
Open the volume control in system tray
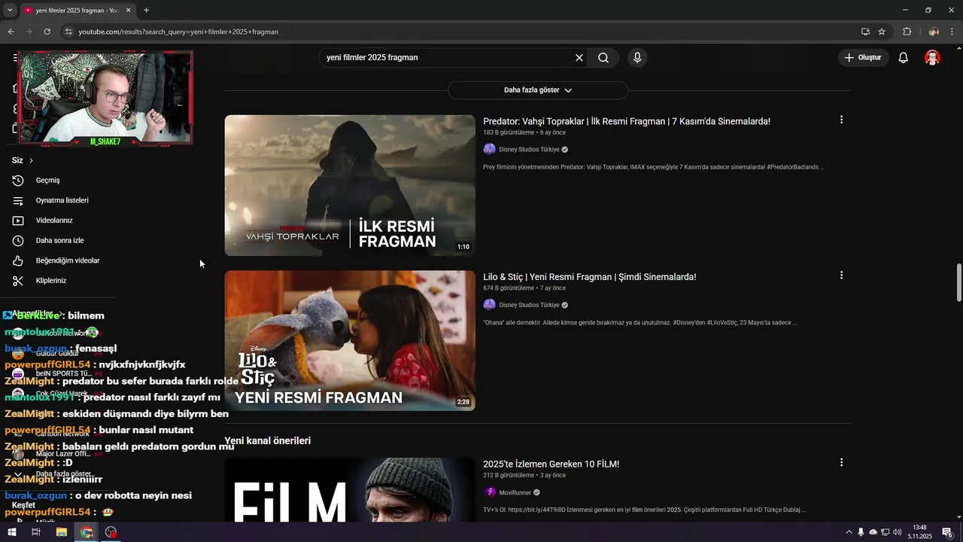(x=897, y=532)
